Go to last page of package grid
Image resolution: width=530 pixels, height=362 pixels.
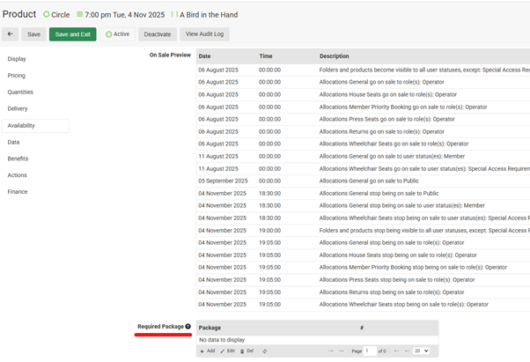point(406,351)
